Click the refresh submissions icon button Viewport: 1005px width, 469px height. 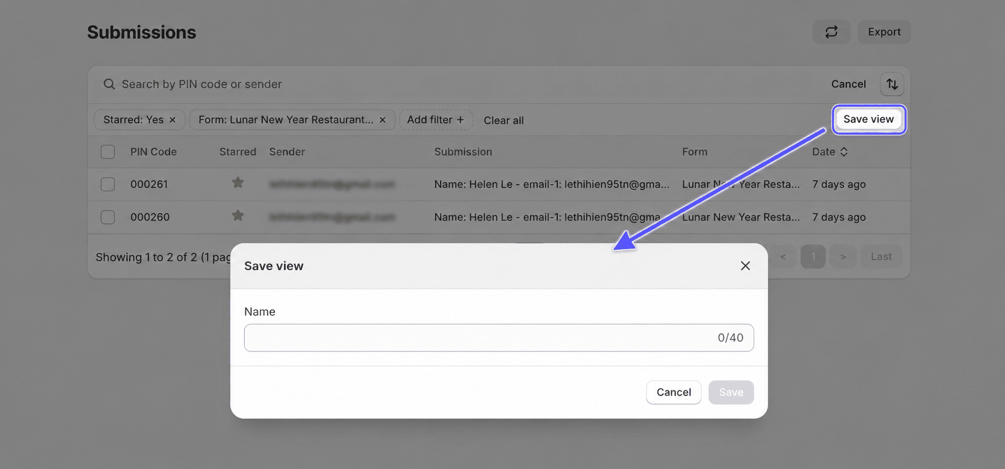[831, 32]
